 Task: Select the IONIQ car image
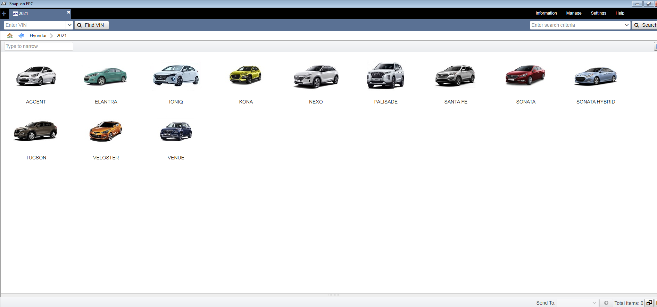(176, 76)
